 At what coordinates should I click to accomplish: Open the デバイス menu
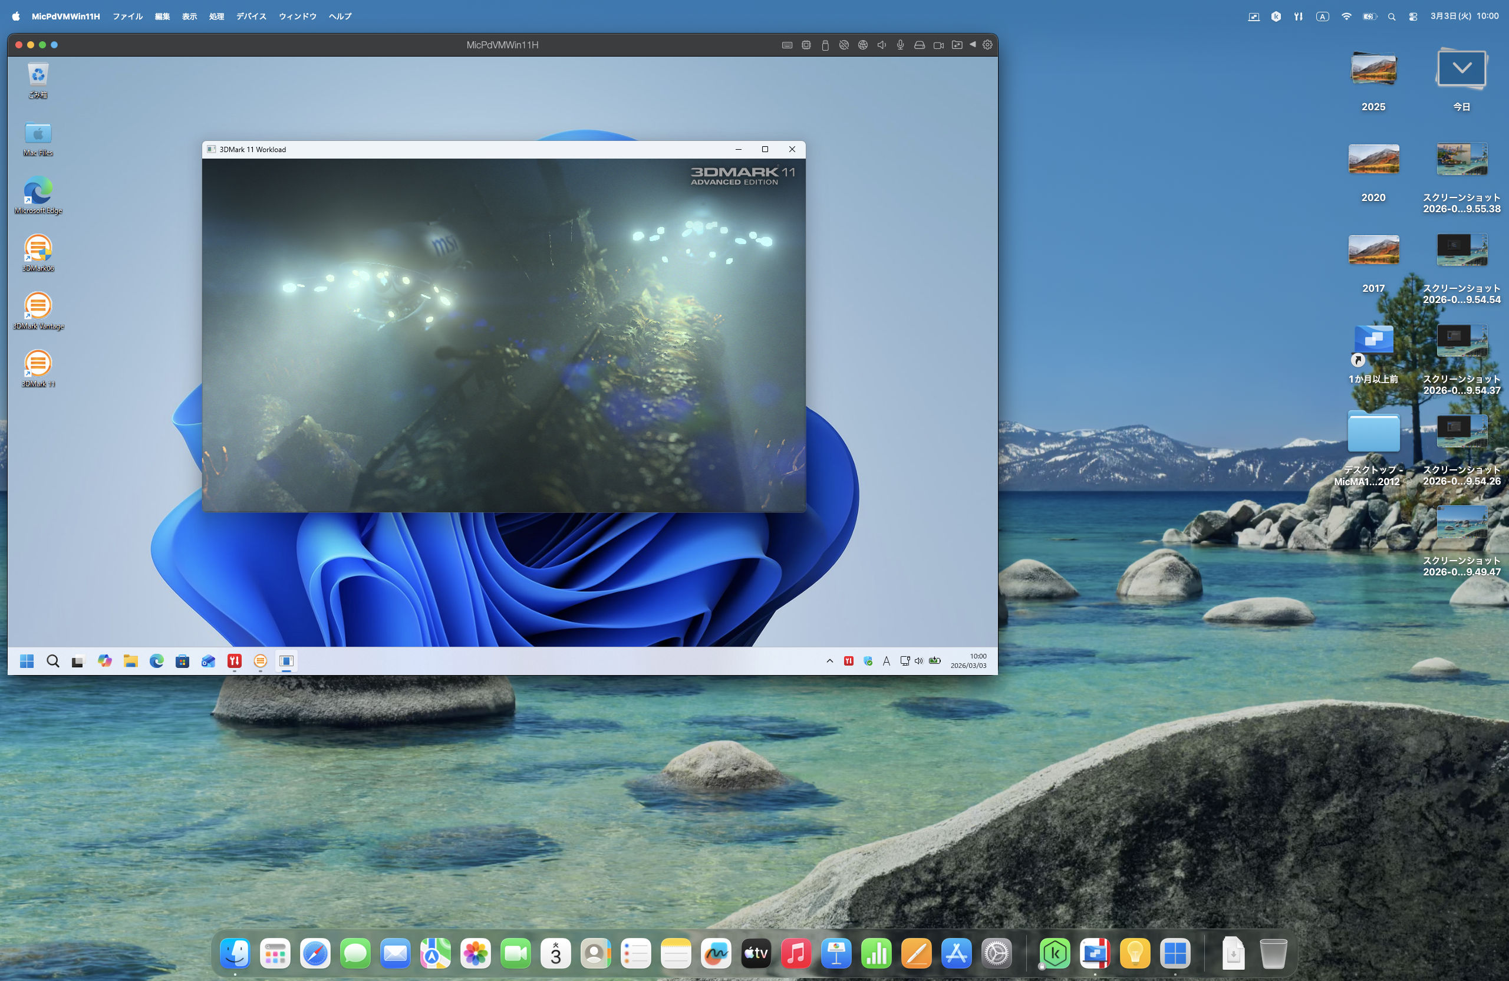tap(251, 17)
